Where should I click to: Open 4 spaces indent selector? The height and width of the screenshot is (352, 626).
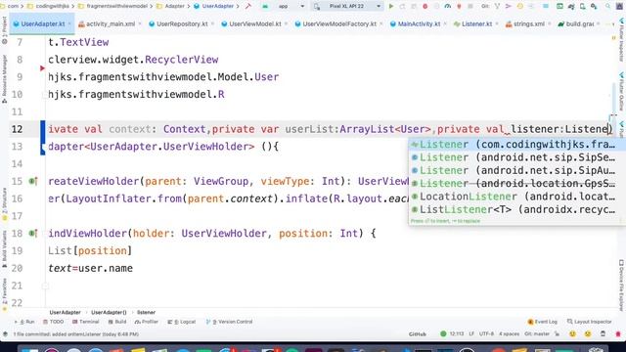[x=509, y=334]
